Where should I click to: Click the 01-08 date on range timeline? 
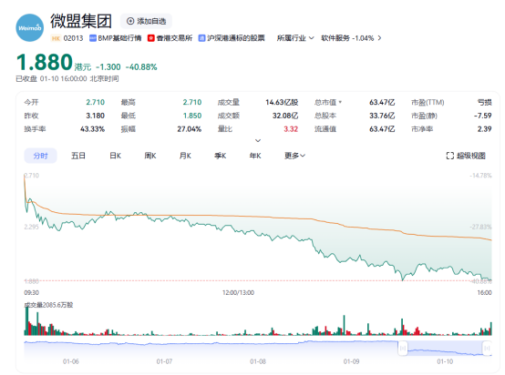pyautogui.click(x=258, y=361)
